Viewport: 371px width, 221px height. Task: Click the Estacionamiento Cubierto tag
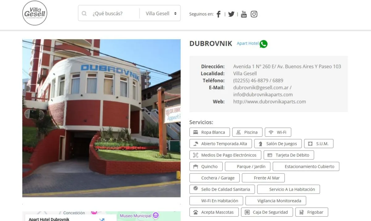tap(306, 167)
